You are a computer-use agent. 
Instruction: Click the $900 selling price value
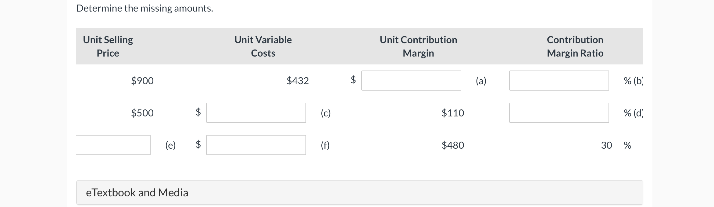pos(142,81)
